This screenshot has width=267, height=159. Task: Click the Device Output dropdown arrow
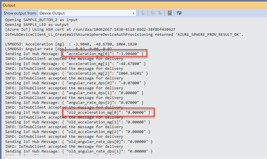133,13
